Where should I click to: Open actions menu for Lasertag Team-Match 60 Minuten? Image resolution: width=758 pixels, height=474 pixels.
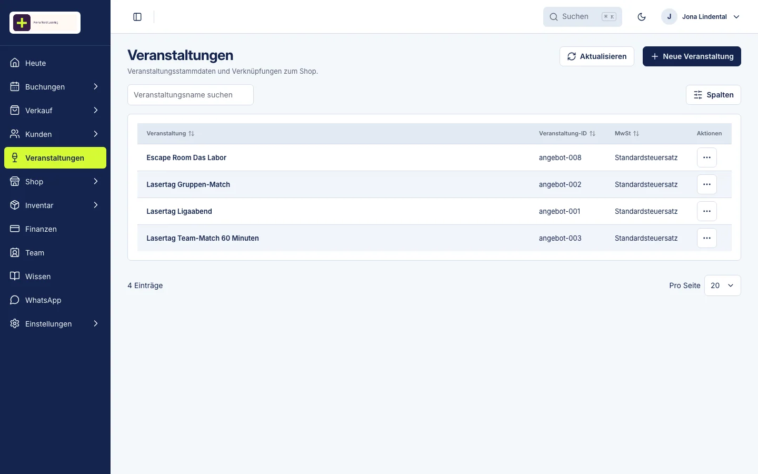[707, 238]
